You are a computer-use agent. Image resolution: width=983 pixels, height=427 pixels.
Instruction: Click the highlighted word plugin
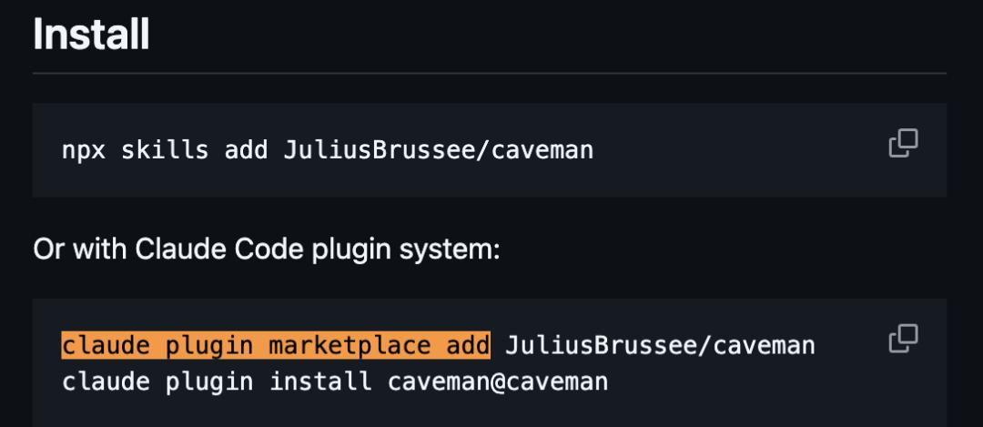click(x=209, y=346)
